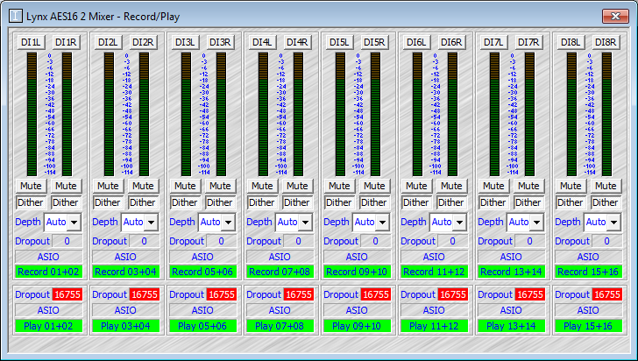The width and height of the screenshot is (638, 361).
Task: Click the Record 09+10 status label
Action: pyautogui.click(x=357, y=272)
